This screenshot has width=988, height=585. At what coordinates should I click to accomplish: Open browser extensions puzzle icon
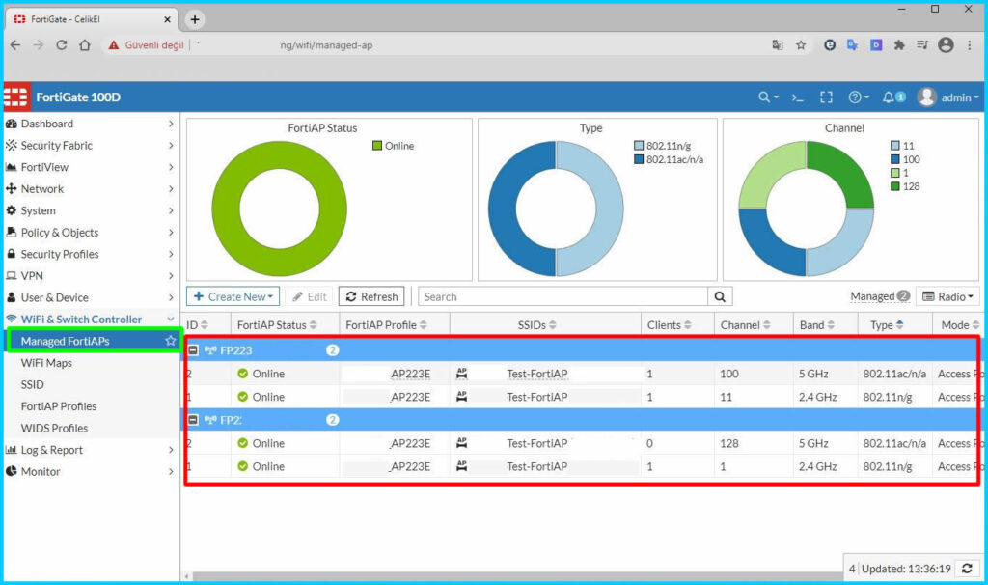click(x=899, y=44)
